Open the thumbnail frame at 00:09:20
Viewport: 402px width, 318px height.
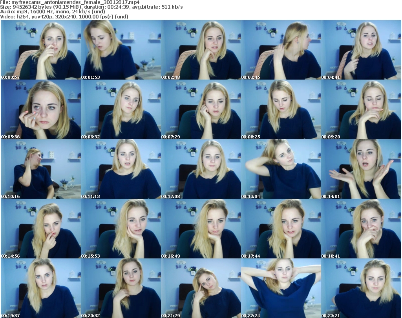click(361, 109)
